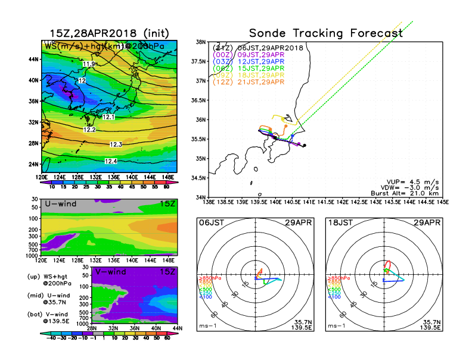Screen dimensions: 472x364
Task: Click the purple landing dot of the 00Z track
Action: click(299, 143)
